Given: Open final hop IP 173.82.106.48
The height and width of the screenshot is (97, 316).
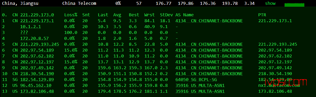Looking at the screenshot, I should pyautogui.click(x=37, y=92).
